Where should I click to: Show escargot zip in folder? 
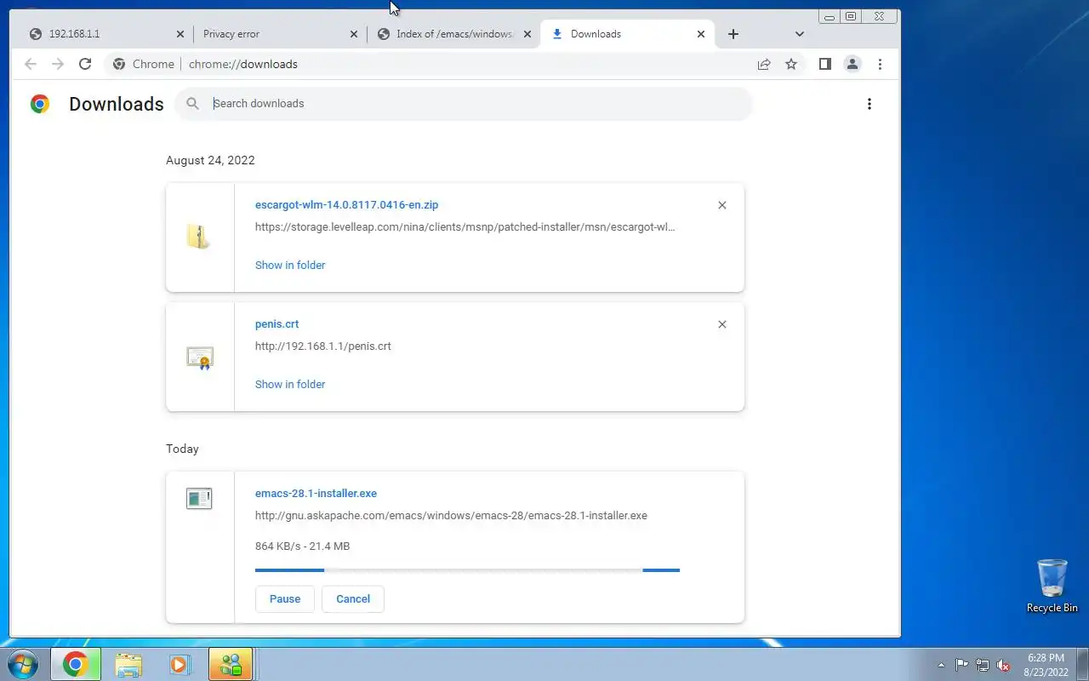coord(290,265)
